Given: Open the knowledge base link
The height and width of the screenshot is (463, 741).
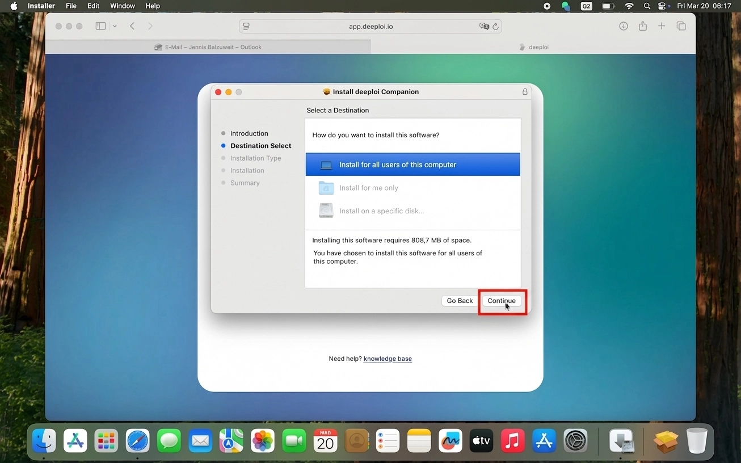Looking at the screenshot, I should 388,359.
